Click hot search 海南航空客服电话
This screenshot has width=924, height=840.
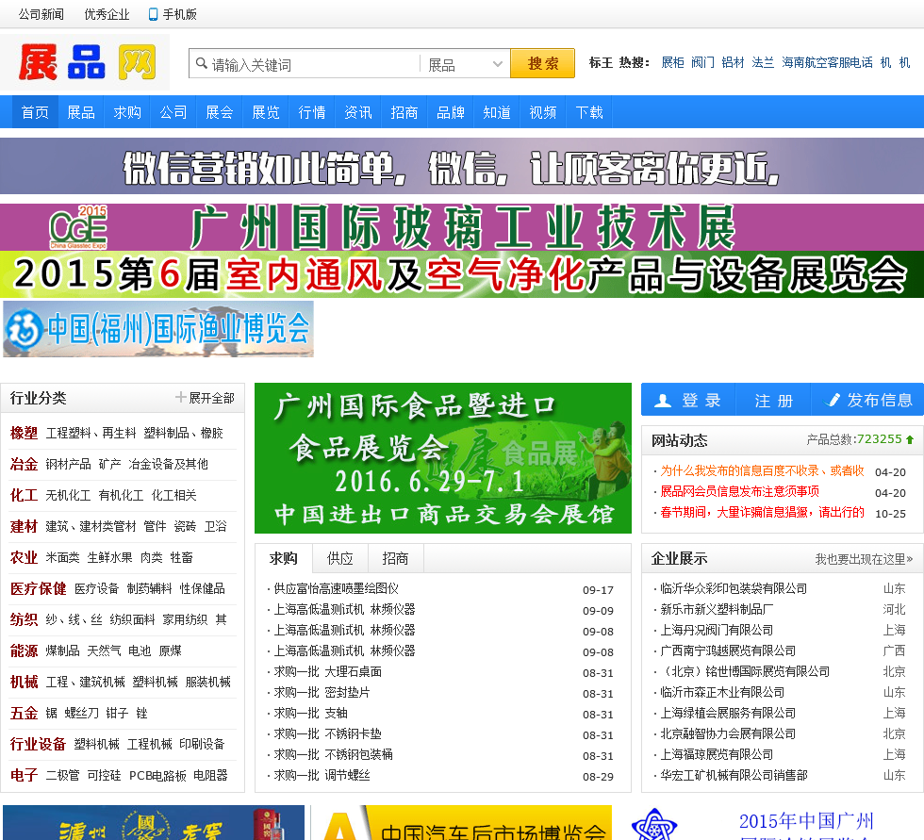pos(827,62)
